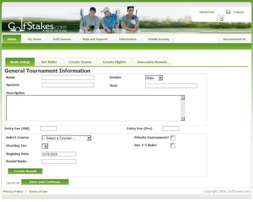Click the Recommend Us menu item

point(234,39)
